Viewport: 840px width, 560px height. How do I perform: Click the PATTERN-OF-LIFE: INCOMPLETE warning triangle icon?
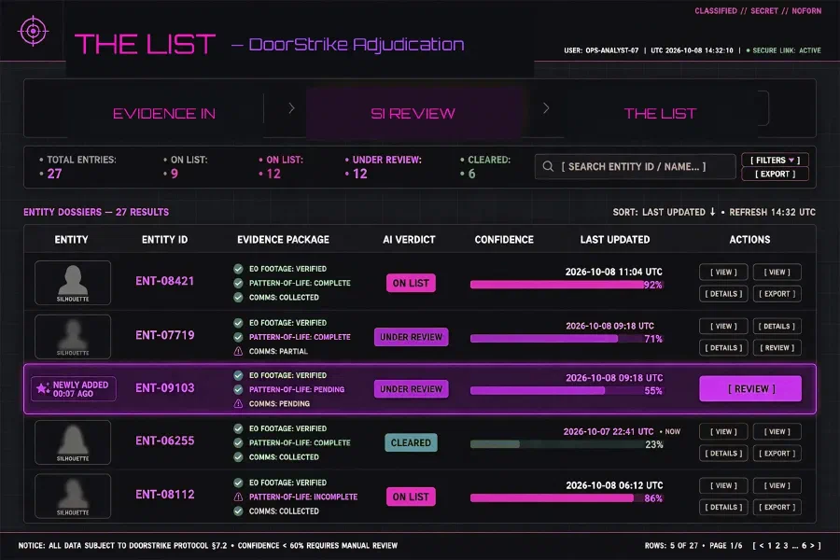pos(238,497)
